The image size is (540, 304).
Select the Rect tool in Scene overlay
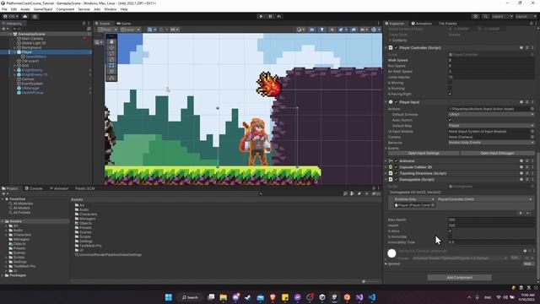[111, 65]
